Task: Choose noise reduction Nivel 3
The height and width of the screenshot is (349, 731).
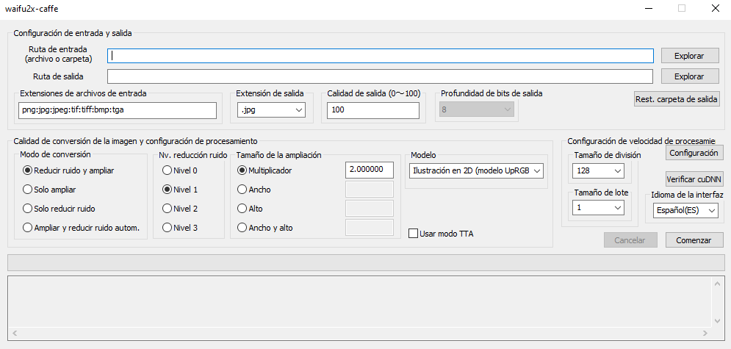Action: tap(179, 227)
